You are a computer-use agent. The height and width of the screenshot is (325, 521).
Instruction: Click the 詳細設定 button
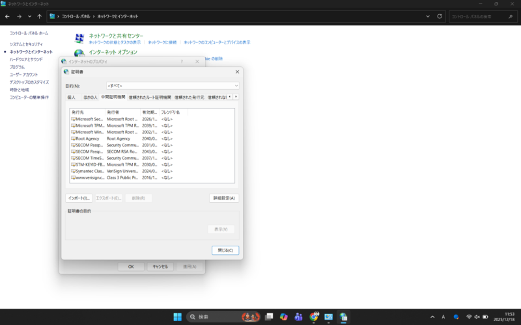tap(224, 198)
